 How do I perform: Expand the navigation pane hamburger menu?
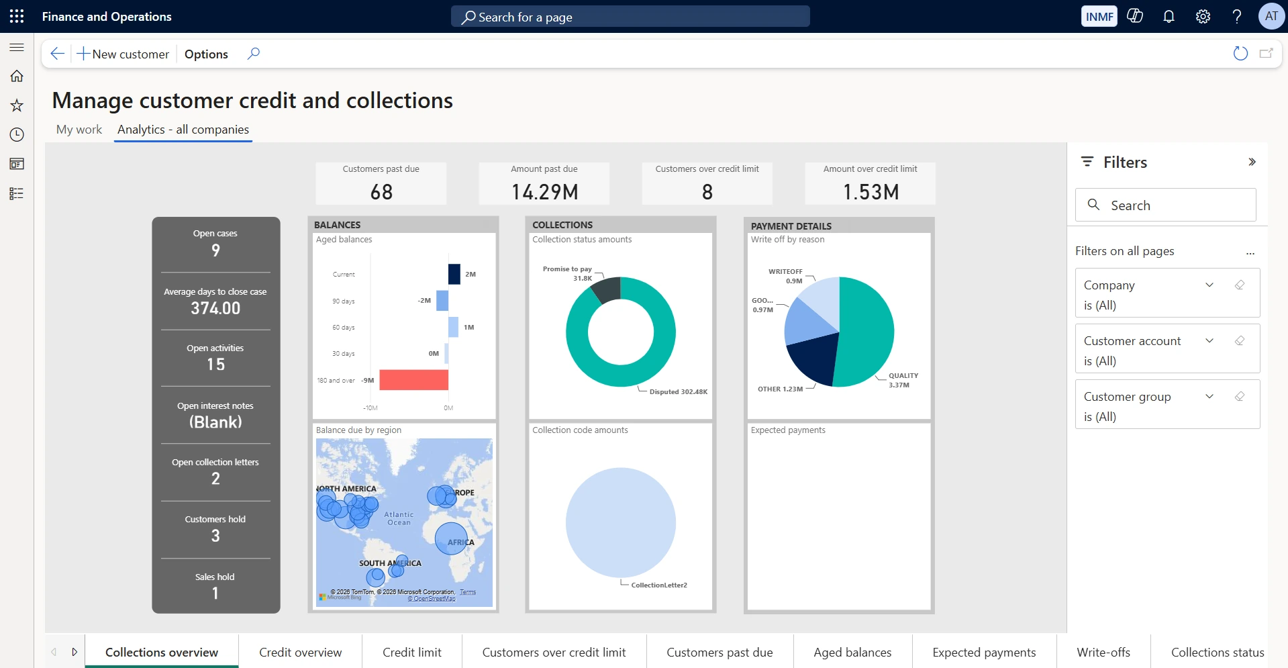pyautogui.click(x=17, y=48)
